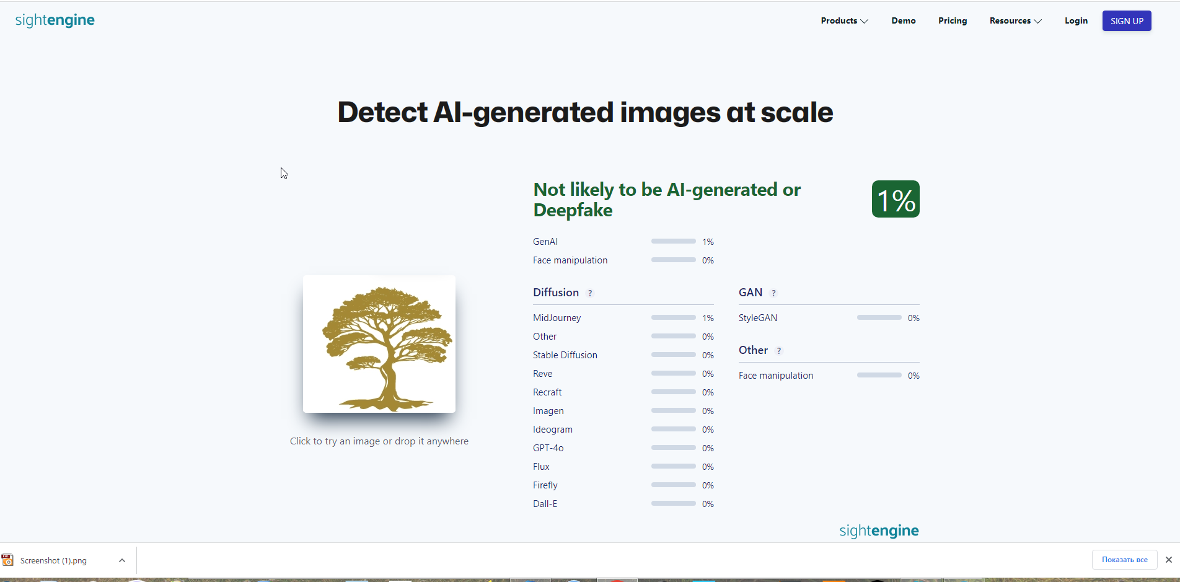Open the Products dropdown menu
This screenshot has width=1180, height=582.
[x=844, y=21]
